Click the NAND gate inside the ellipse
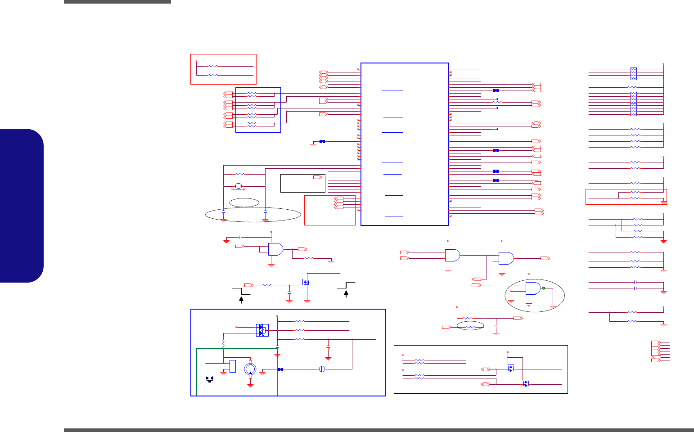This screenshot has width=694, height=432. (534, 288)
